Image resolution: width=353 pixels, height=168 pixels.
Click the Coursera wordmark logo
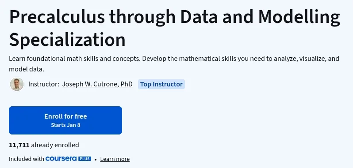61,159
